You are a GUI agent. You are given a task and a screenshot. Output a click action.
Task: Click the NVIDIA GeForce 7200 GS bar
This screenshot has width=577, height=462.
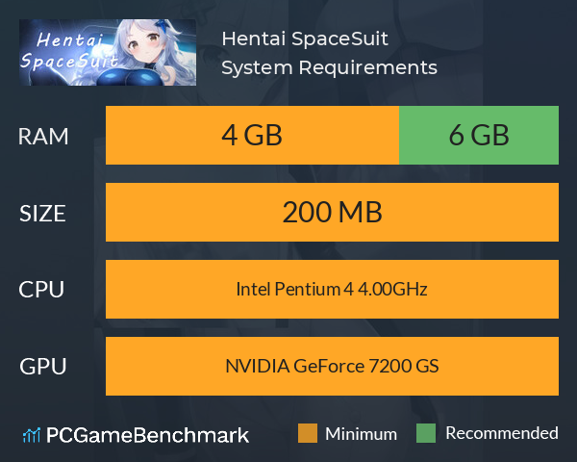tap(332, 366)
